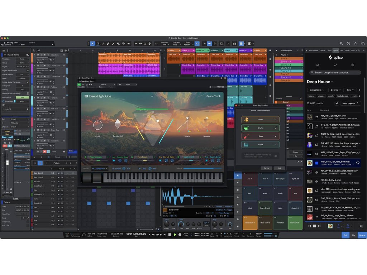This screenshot has height=275, width=367.
Task: Toggle the Loop button in transport
Action: coord(186,235)
